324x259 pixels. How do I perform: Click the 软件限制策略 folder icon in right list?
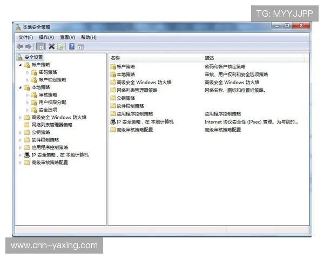[x=113, y=106]
